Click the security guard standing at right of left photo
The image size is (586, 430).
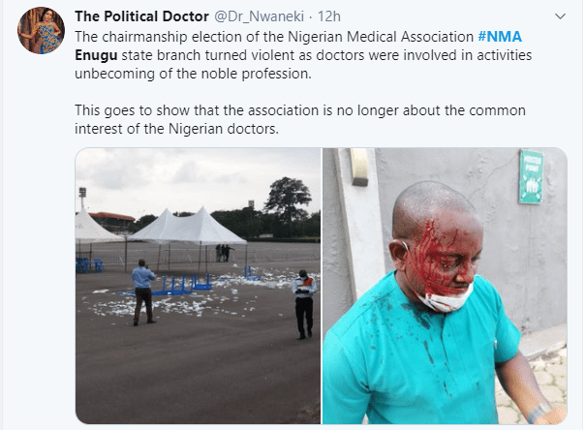click(x=304, y=302)
